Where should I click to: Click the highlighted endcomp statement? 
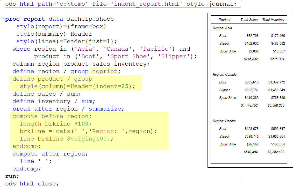pos(27,146)
